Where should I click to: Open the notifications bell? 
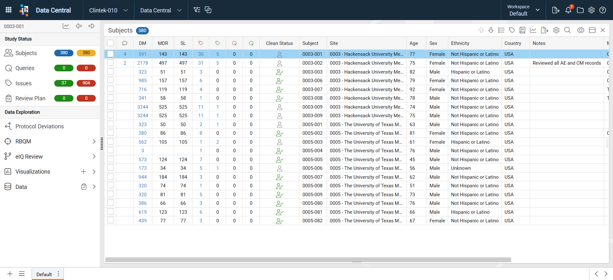click(569, 10)
